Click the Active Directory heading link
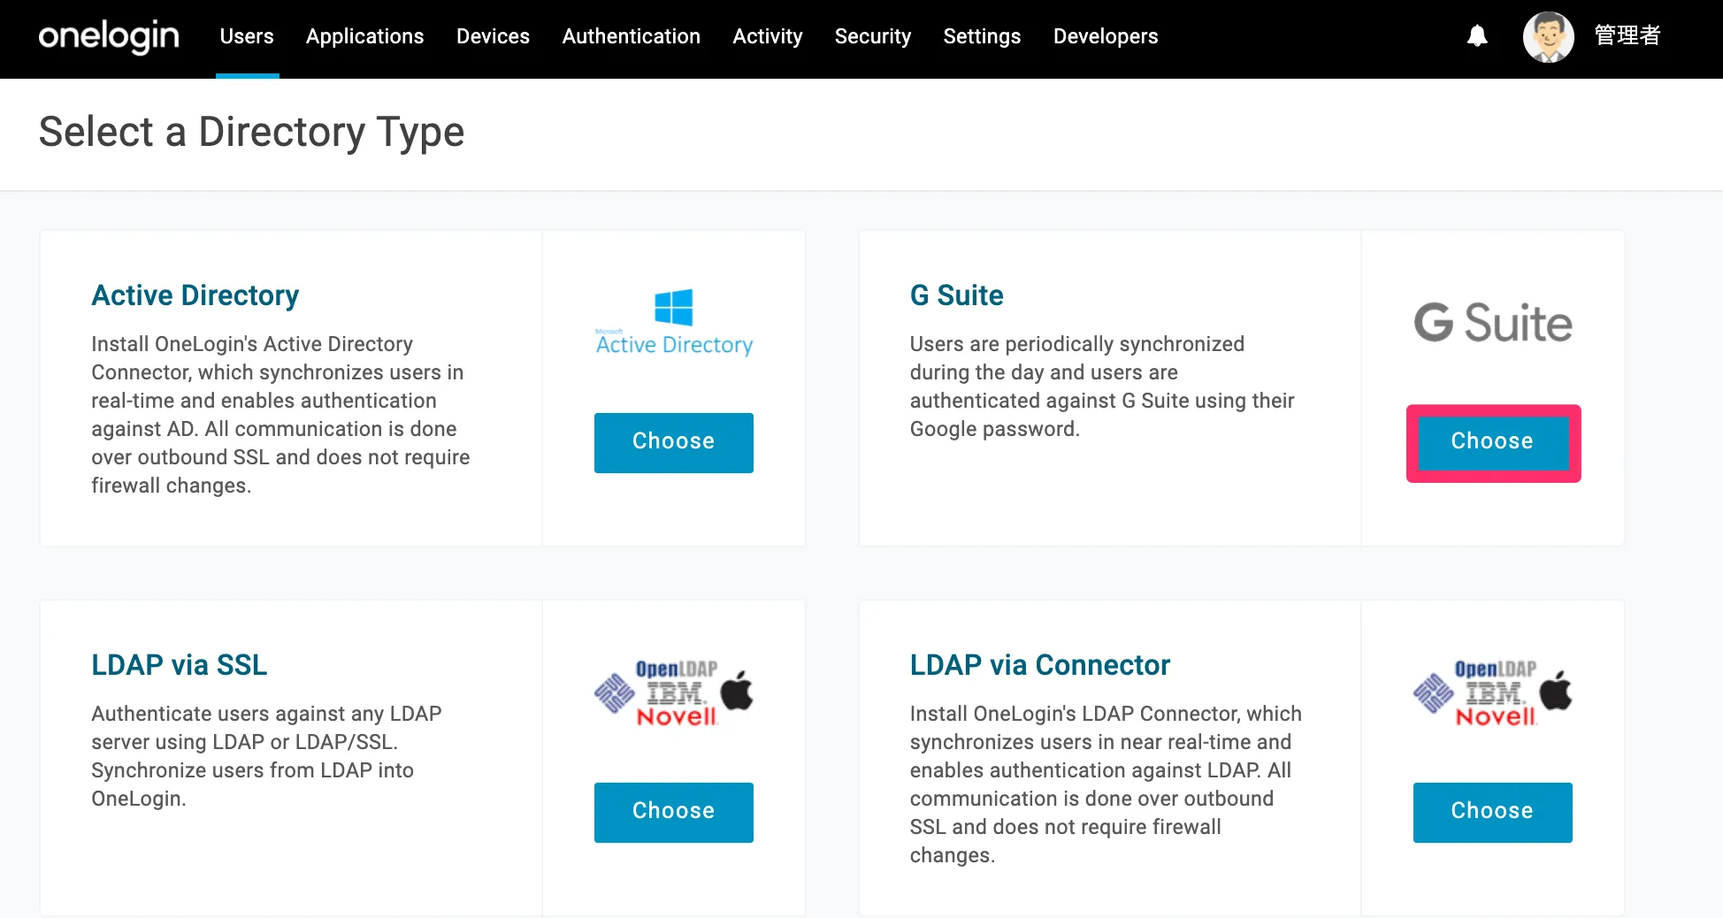 tap(195, 295)
